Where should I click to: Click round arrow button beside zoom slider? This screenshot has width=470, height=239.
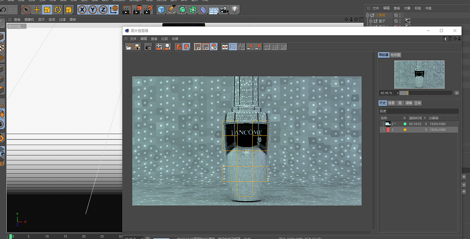457,93
